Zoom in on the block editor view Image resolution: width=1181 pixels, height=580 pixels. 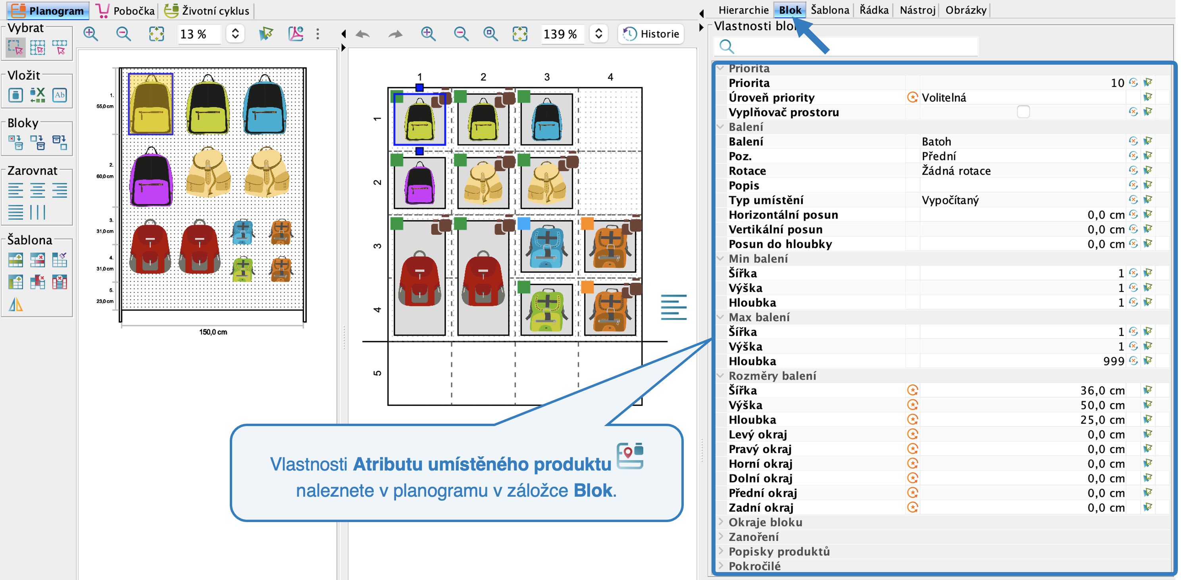click(x=428, y=34)
